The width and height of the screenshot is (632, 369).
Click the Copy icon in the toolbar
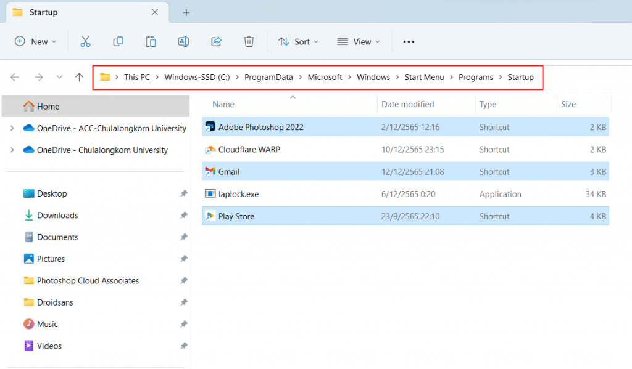pyautogui.click(x=118, y=41)
